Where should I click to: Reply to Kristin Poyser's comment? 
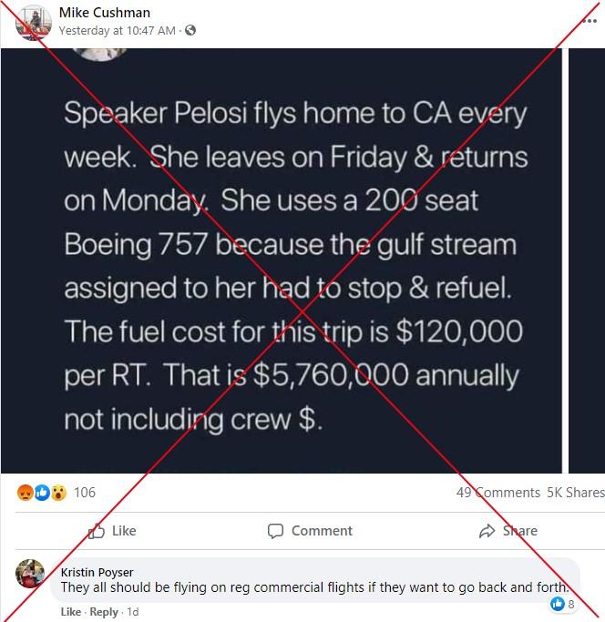point(104,612)
